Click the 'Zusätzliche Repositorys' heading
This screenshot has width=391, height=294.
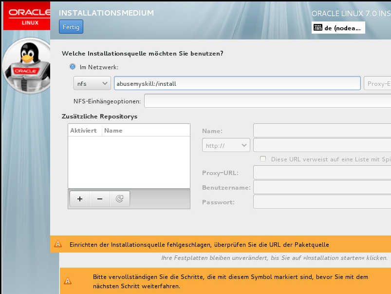tap(99, 117)
